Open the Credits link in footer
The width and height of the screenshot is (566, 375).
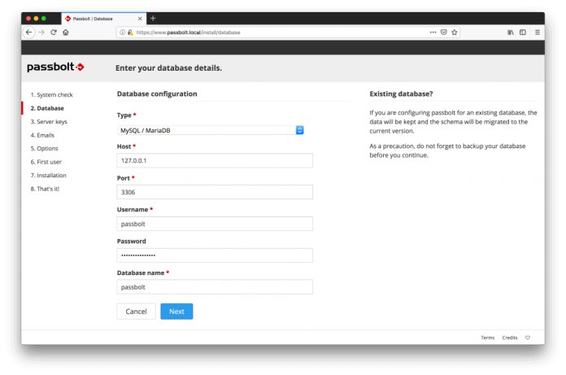[510, 338]
